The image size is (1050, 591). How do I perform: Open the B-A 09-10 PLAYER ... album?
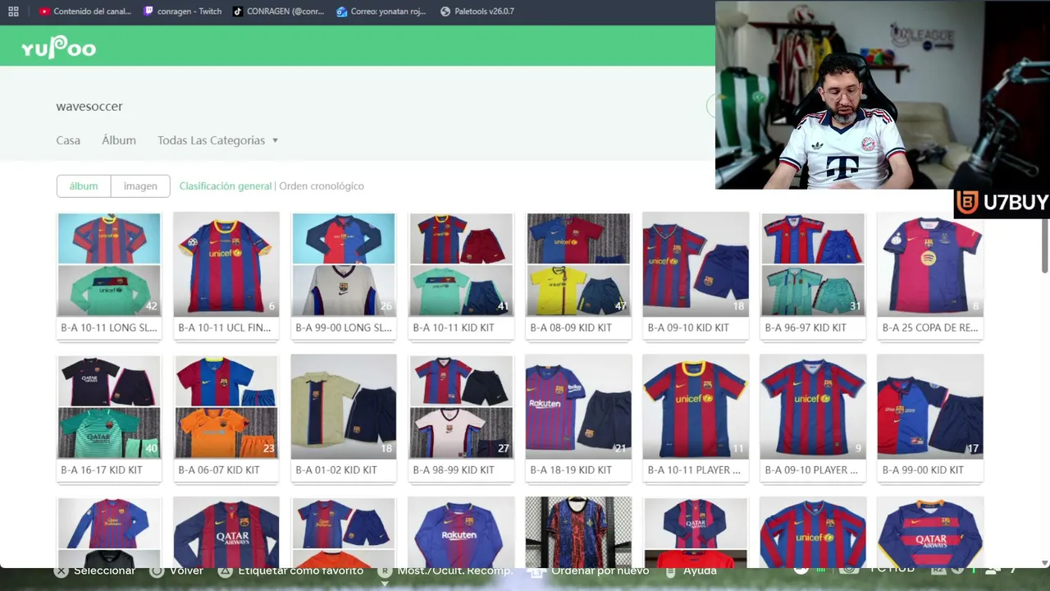(x=813, y=418)
